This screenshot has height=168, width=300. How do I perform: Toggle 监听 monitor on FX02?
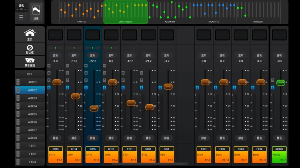(222, 55)
